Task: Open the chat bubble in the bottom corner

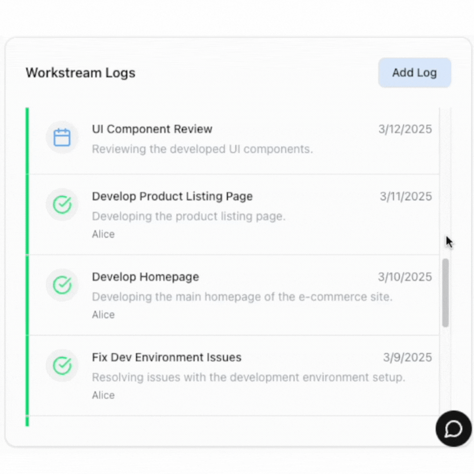Action: (453, 429)
